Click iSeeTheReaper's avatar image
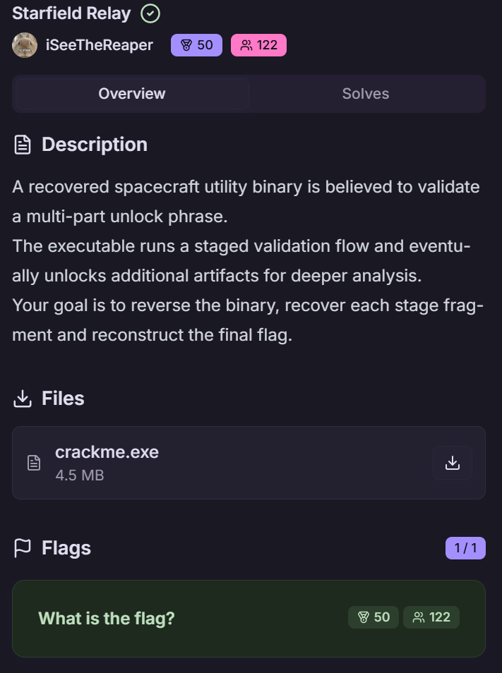The image size is (502, 673). coord(25,45)
